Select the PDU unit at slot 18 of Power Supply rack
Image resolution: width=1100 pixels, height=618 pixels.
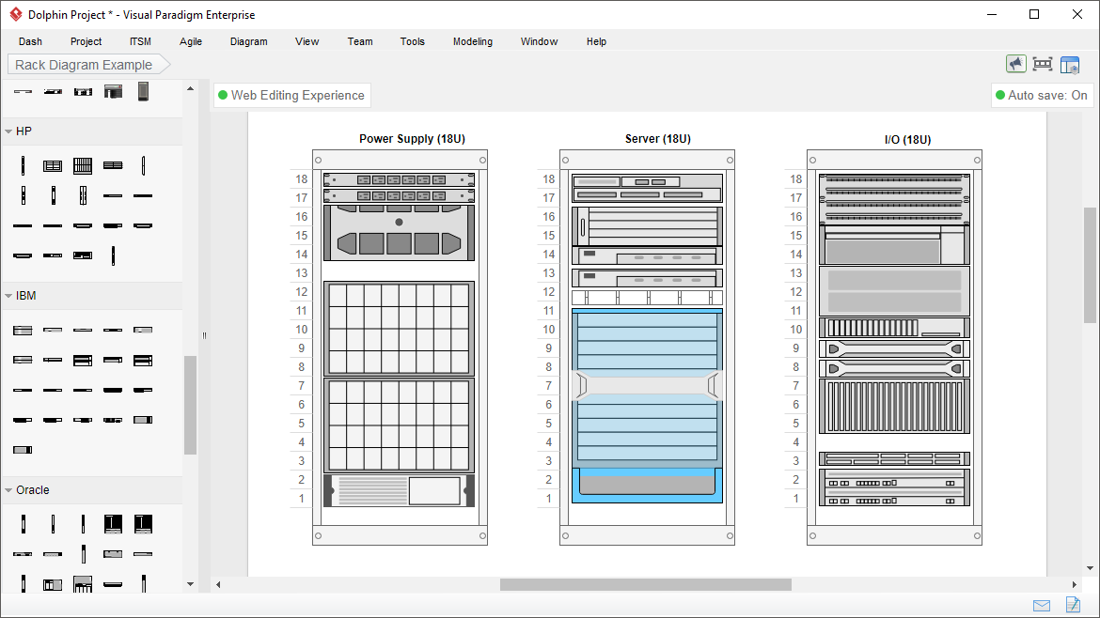(x=399, y=179)
